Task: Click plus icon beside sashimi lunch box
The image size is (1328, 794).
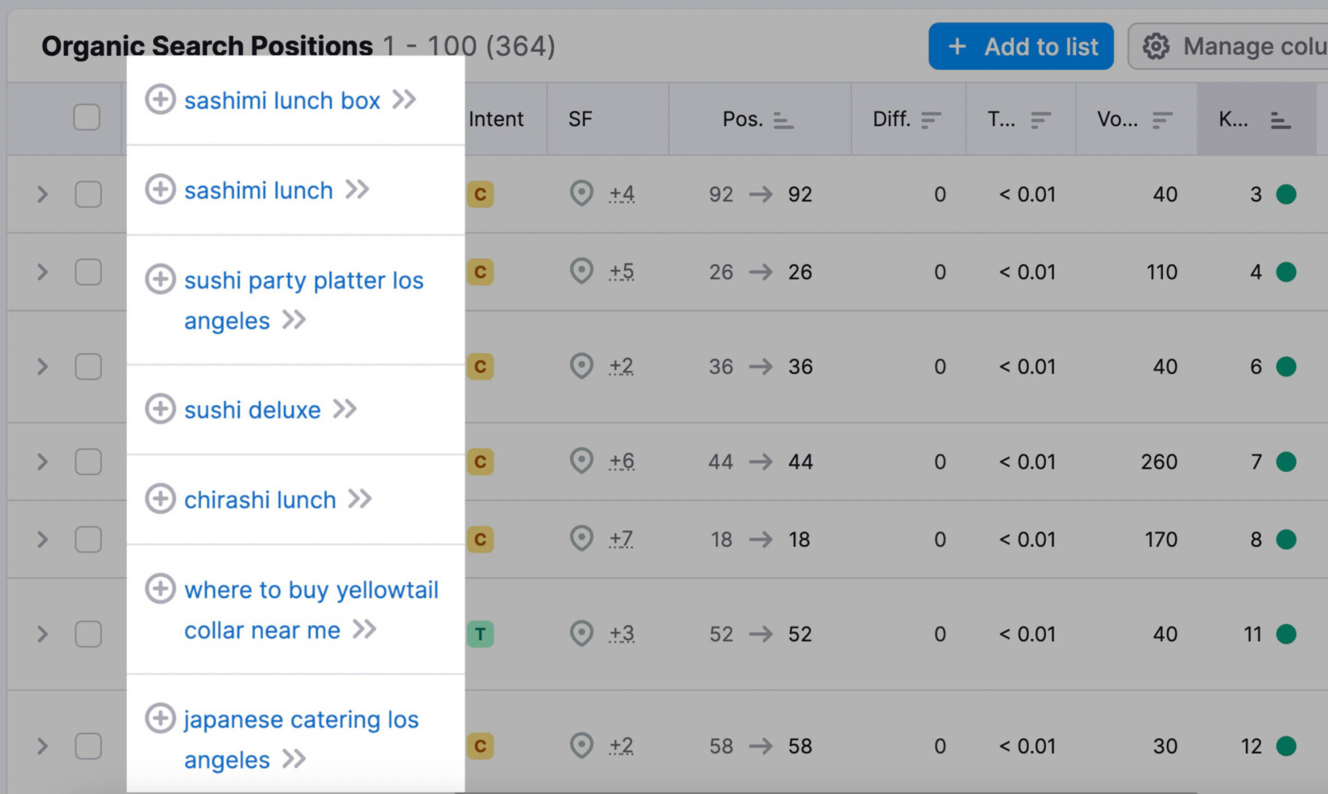Action: tap(160, 100)
